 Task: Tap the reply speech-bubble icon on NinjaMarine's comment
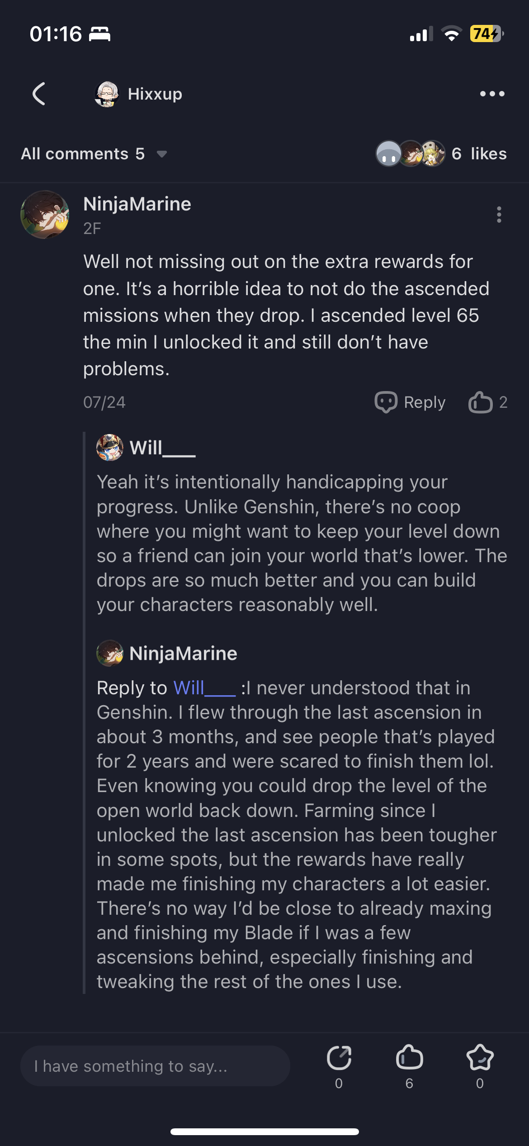[387, 402]
